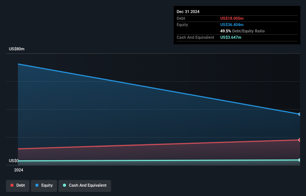This screenshot has width=306, height=196.
Task: Select the Dec 31 2024 tooltip date
Action: 188,12
